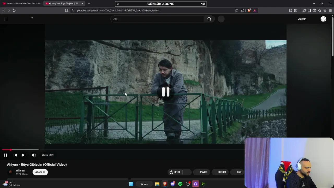This screenshot has height=188, width=334.
Task: Click the address bar URL
Action: (119, 10)
